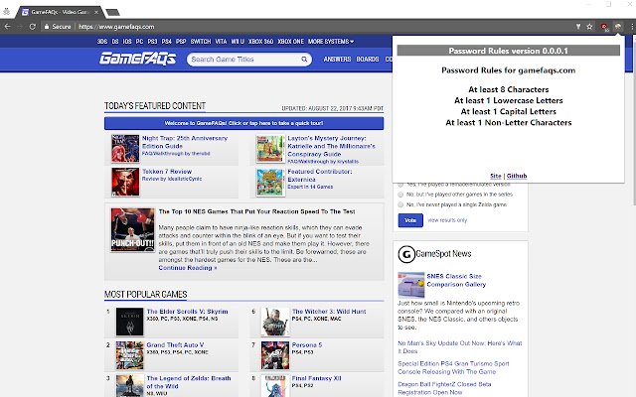Open Featured Contributor Extemica link

(320, 176)
